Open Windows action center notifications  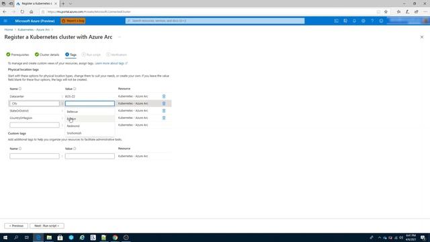[423, 237]
